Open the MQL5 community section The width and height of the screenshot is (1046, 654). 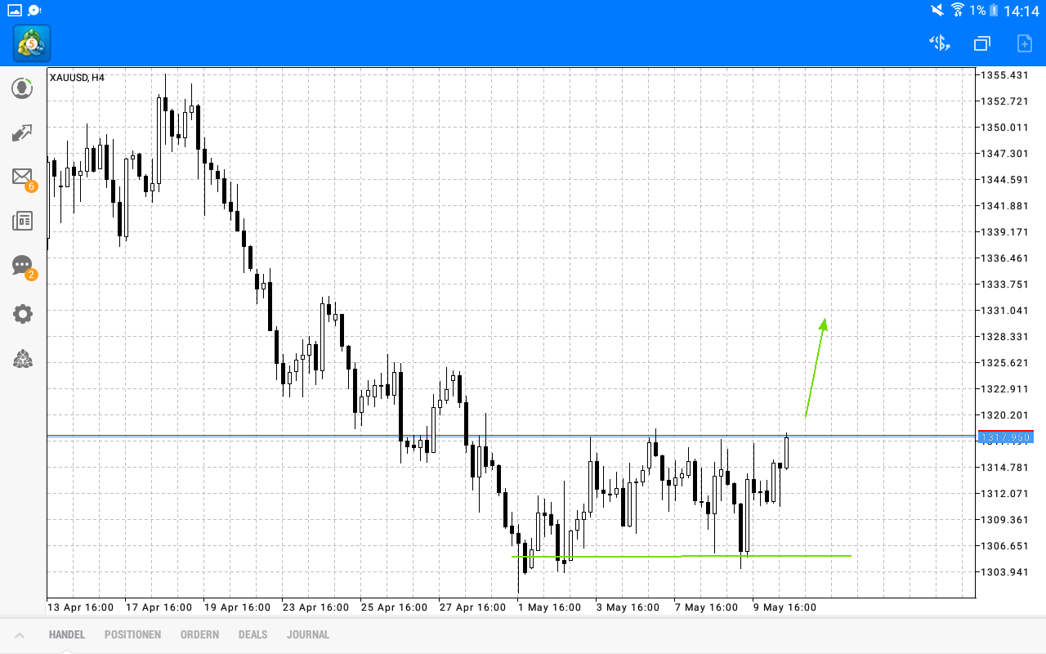[x=22, y=359]
